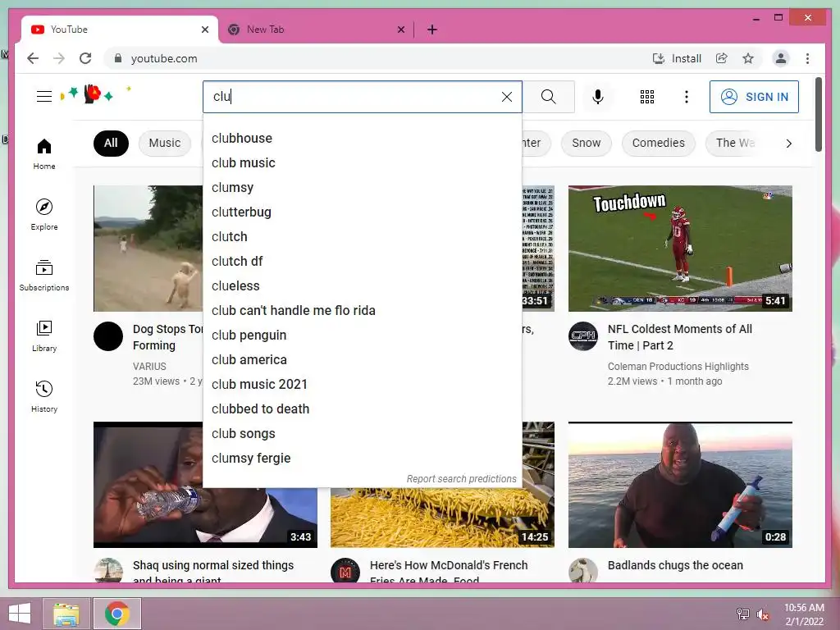This screenshot has height=630, width=840.
Task: Select the Music filter chip
Action: (x=164, y=143)
